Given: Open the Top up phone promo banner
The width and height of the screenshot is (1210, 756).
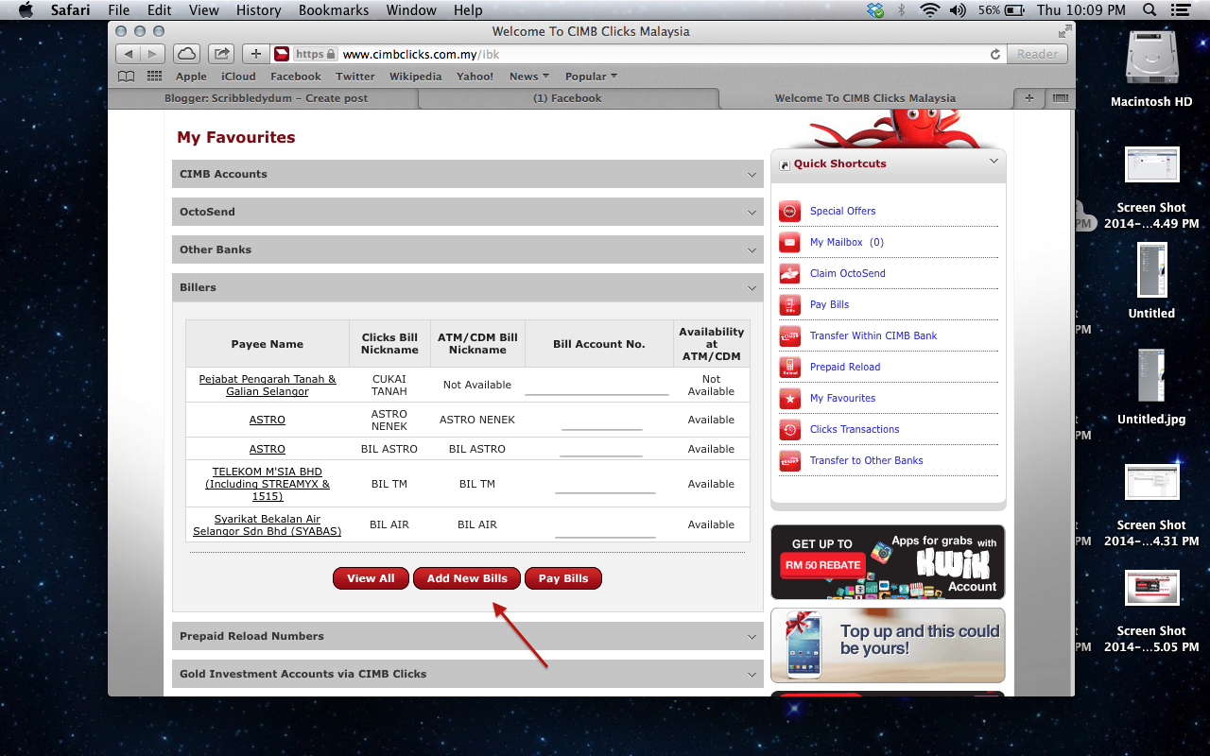Looking at the screenshot, I should 888,645.
